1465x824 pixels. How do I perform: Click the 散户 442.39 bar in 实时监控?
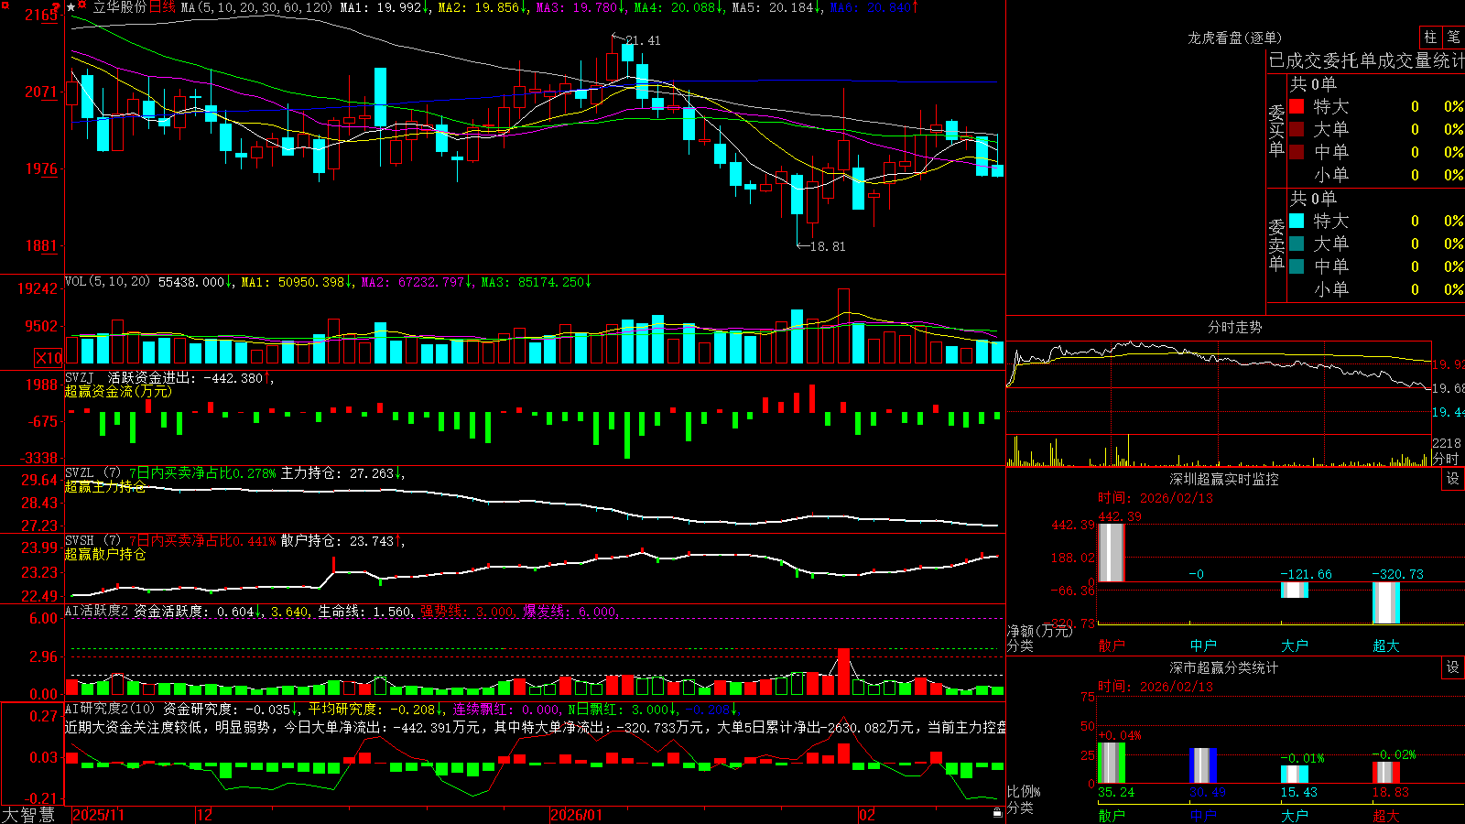pos(1112,552)
